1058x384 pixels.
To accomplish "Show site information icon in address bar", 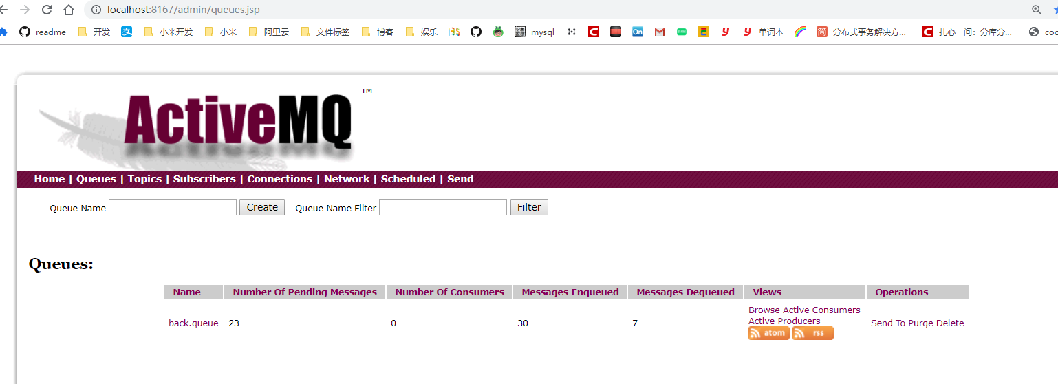I will pos(96,10).
